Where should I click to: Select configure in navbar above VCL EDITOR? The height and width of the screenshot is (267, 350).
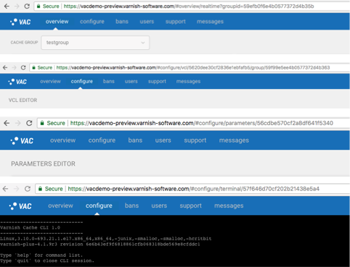82,81
